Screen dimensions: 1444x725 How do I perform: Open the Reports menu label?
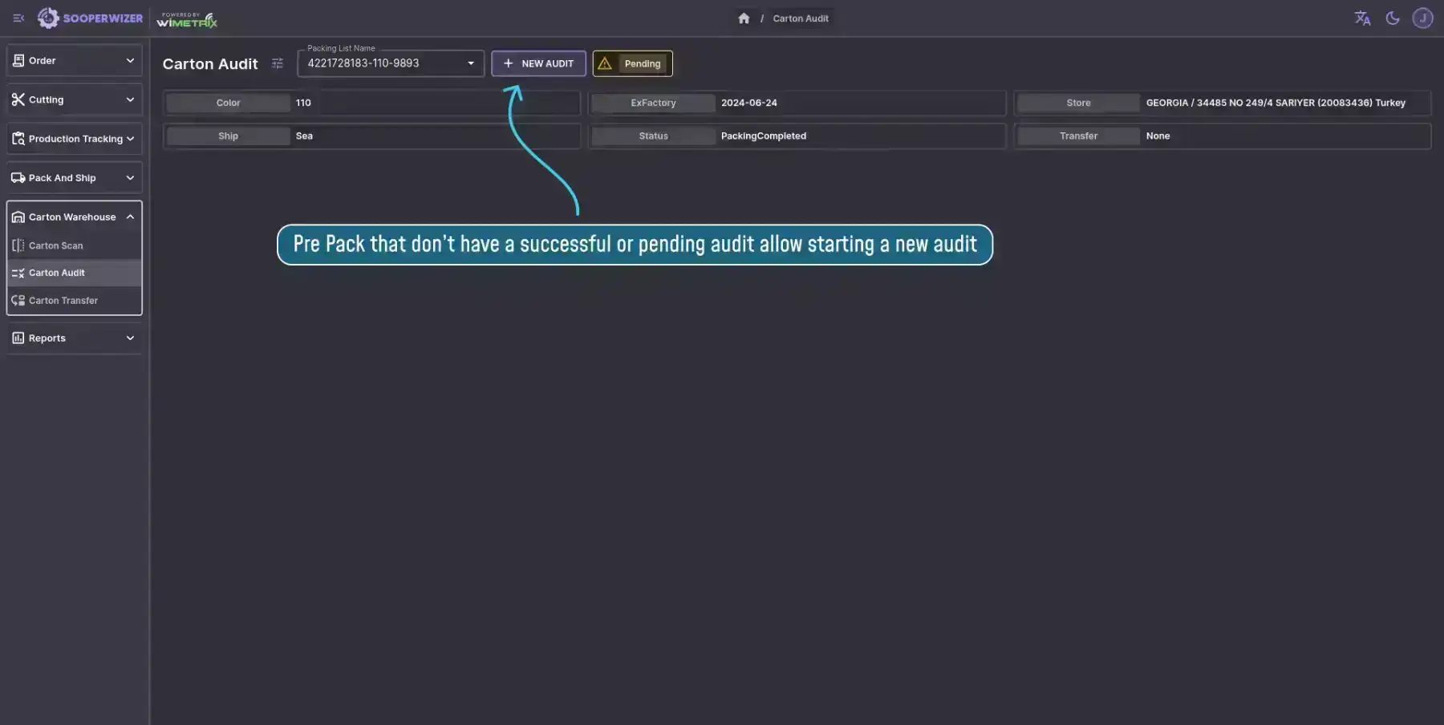point(47,338)
